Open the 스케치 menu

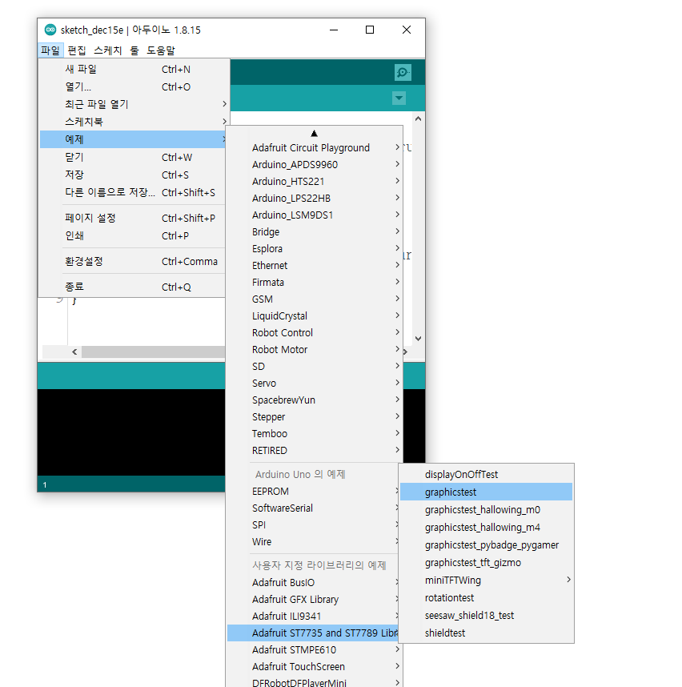point(108,50)
